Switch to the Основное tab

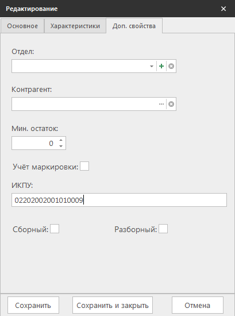click(x=22, y=26)
